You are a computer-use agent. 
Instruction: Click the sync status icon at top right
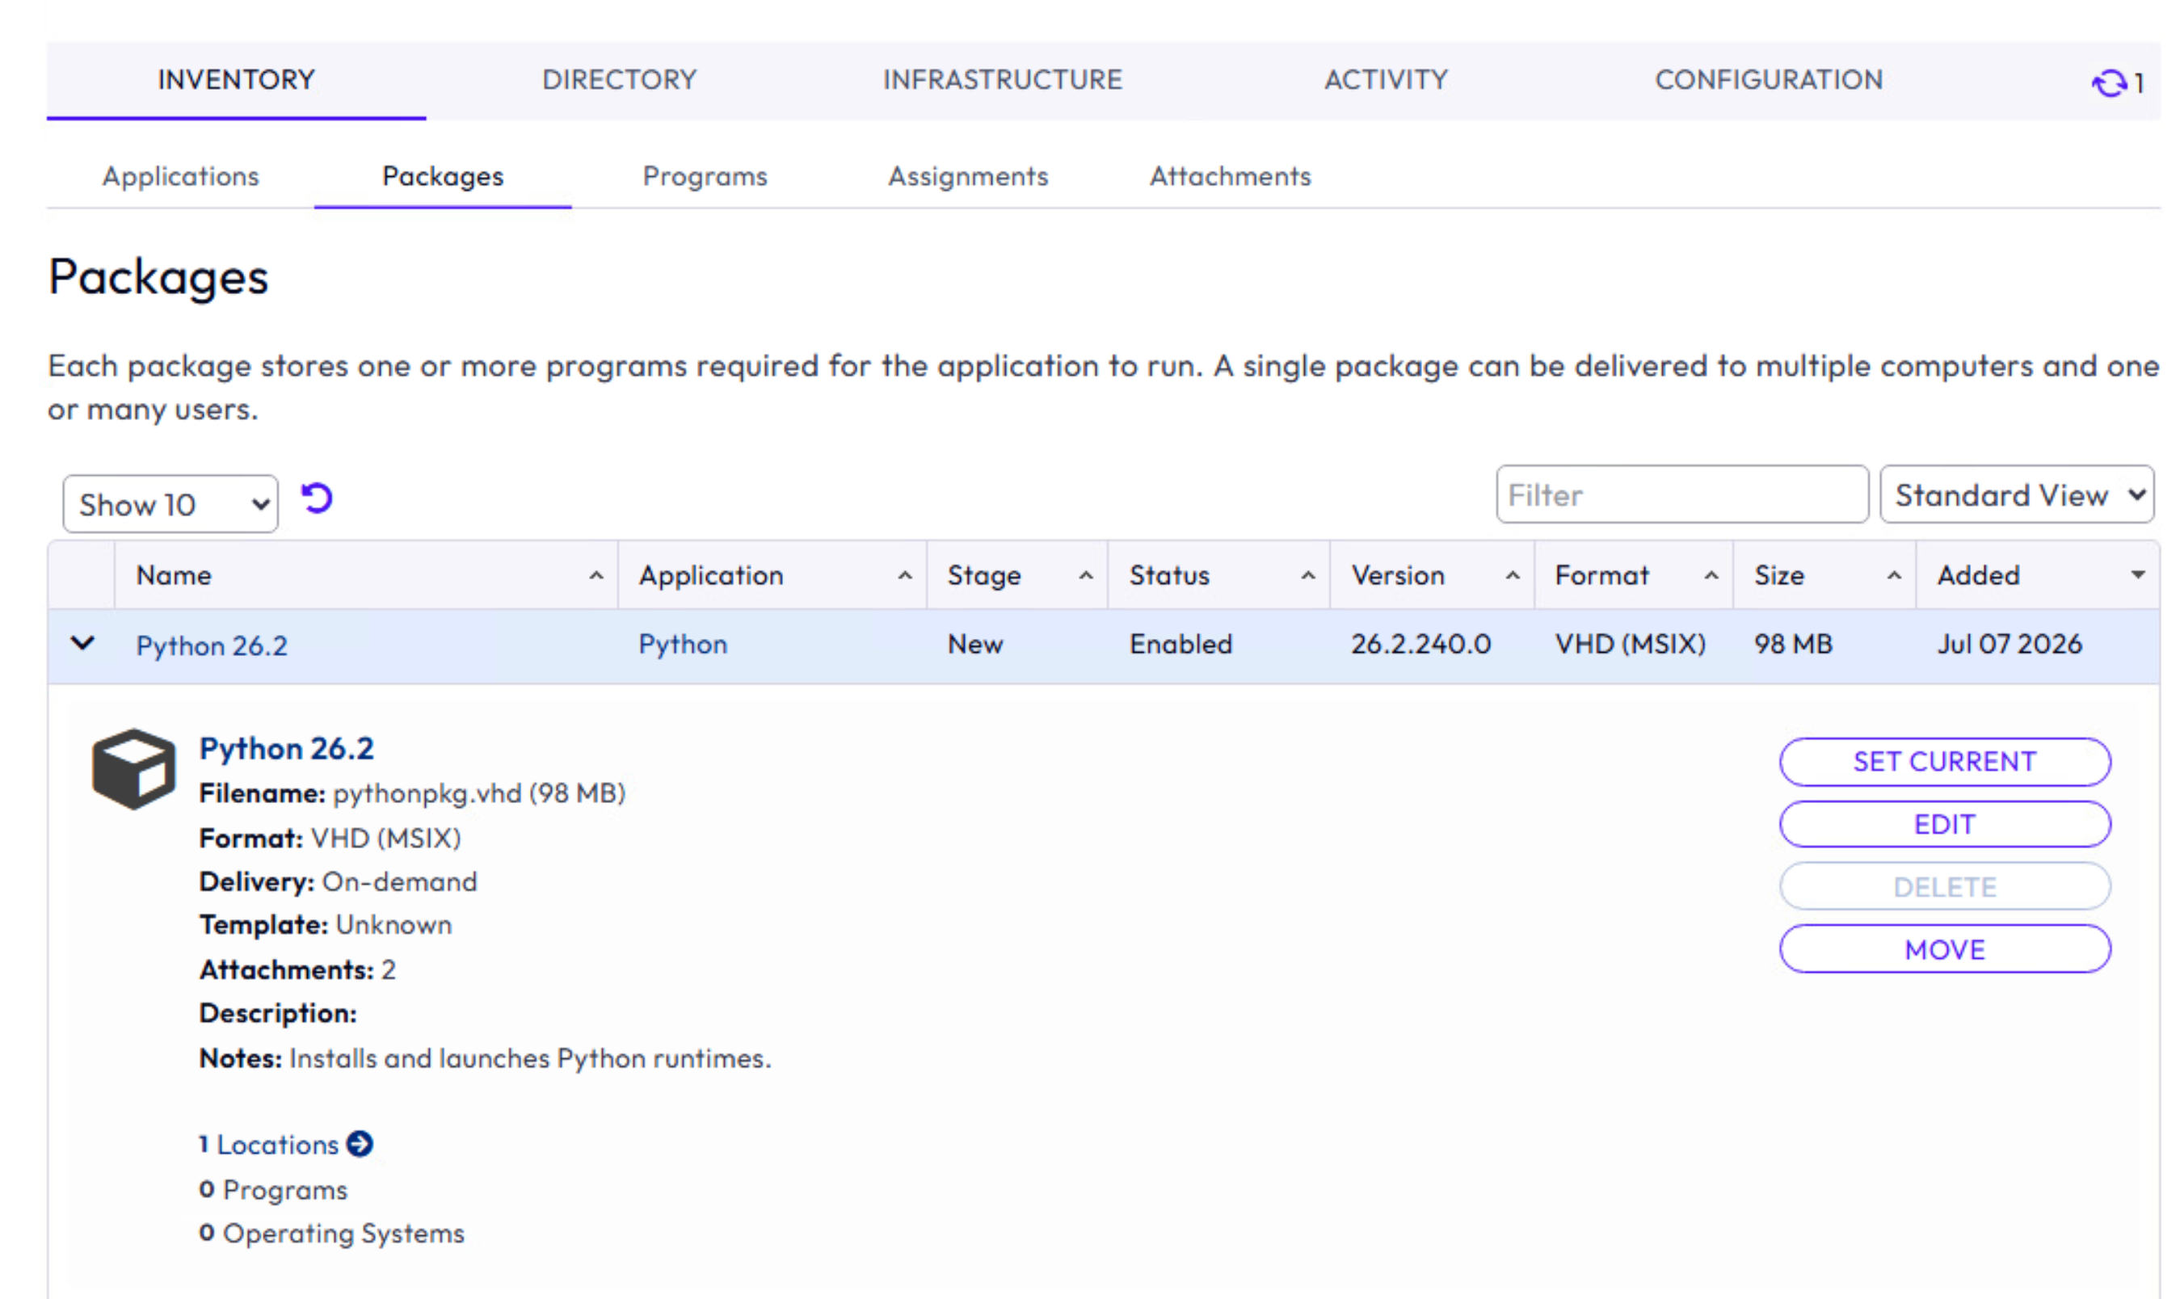pyautogui.click(x=2110, y=83)
